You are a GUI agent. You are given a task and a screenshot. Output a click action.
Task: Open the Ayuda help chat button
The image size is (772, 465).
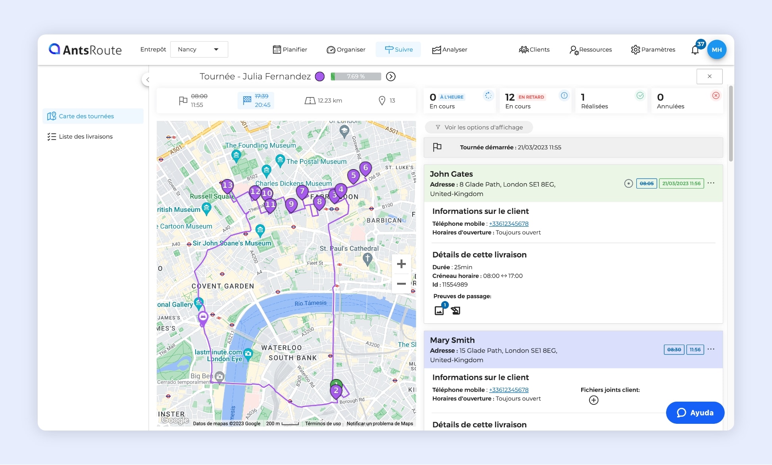coord(695,413)
